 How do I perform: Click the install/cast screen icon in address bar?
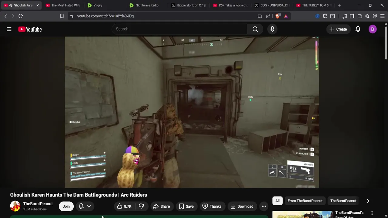(260, 16)
